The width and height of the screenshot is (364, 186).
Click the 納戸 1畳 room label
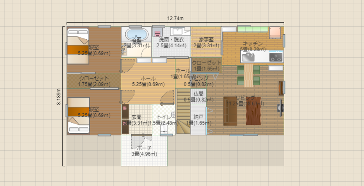[199, 120]
